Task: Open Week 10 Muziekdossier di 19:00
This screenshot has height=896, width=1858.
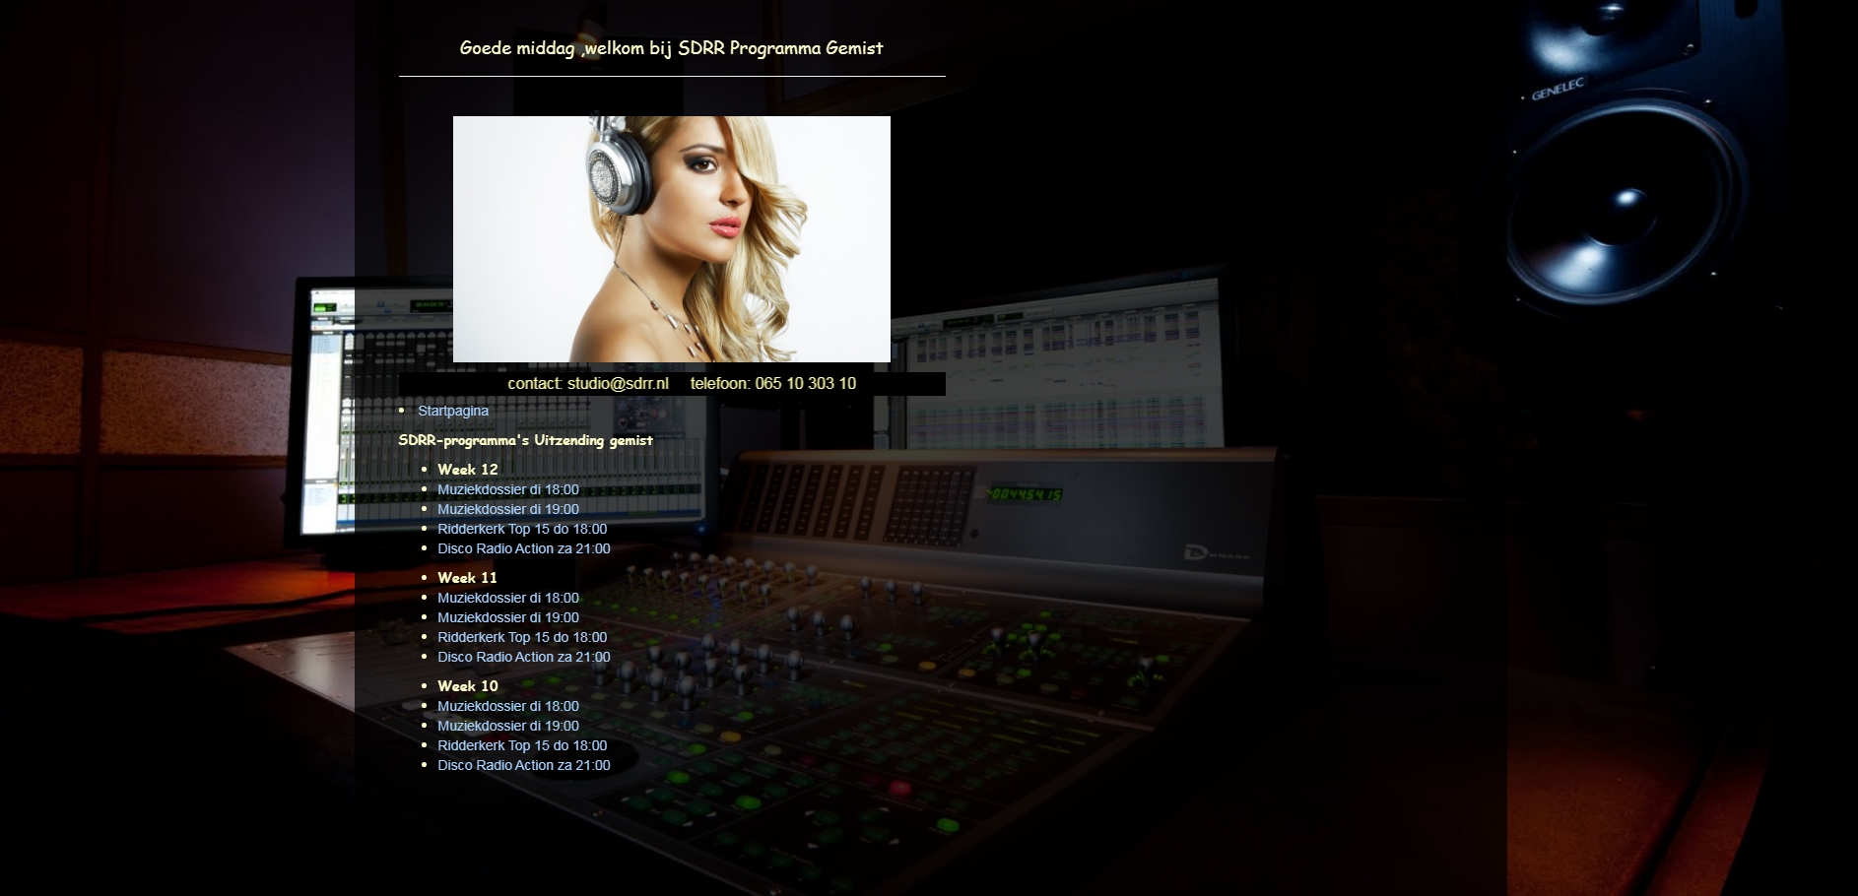Action: coord(507,726)
